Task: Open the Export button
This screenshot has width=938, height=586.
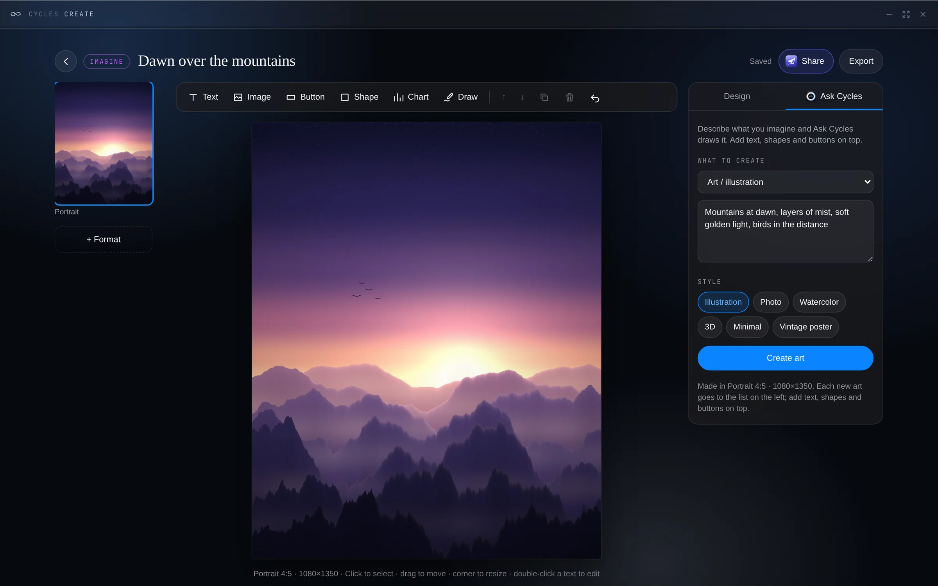Action: click(861, 61)
